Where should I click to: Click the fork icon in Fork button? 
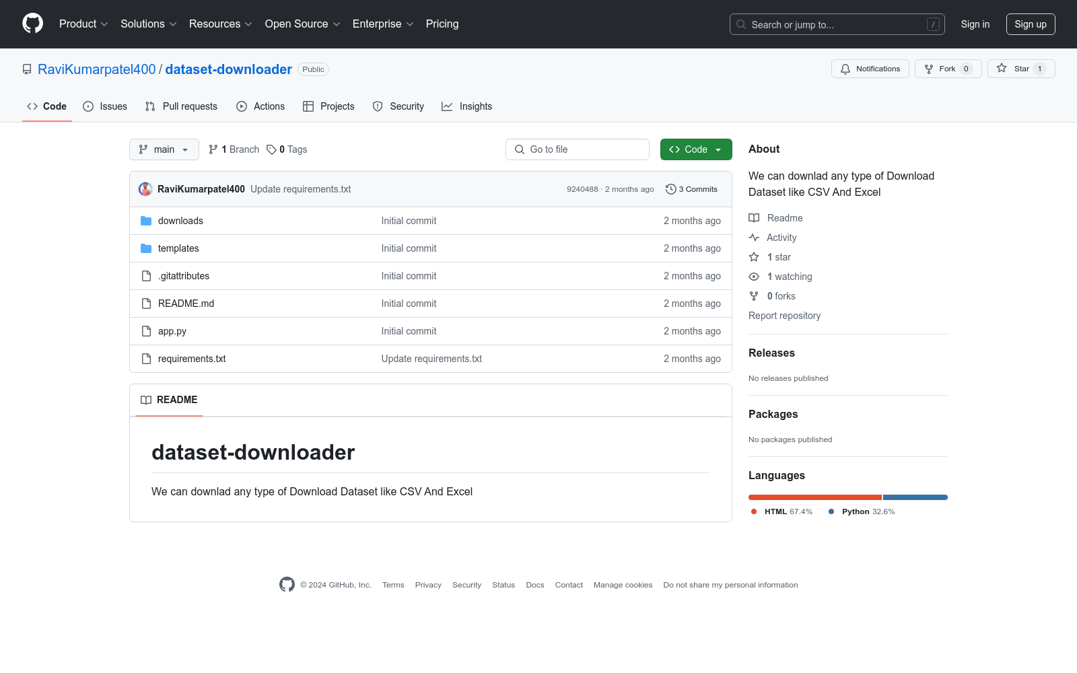(929, 69)
